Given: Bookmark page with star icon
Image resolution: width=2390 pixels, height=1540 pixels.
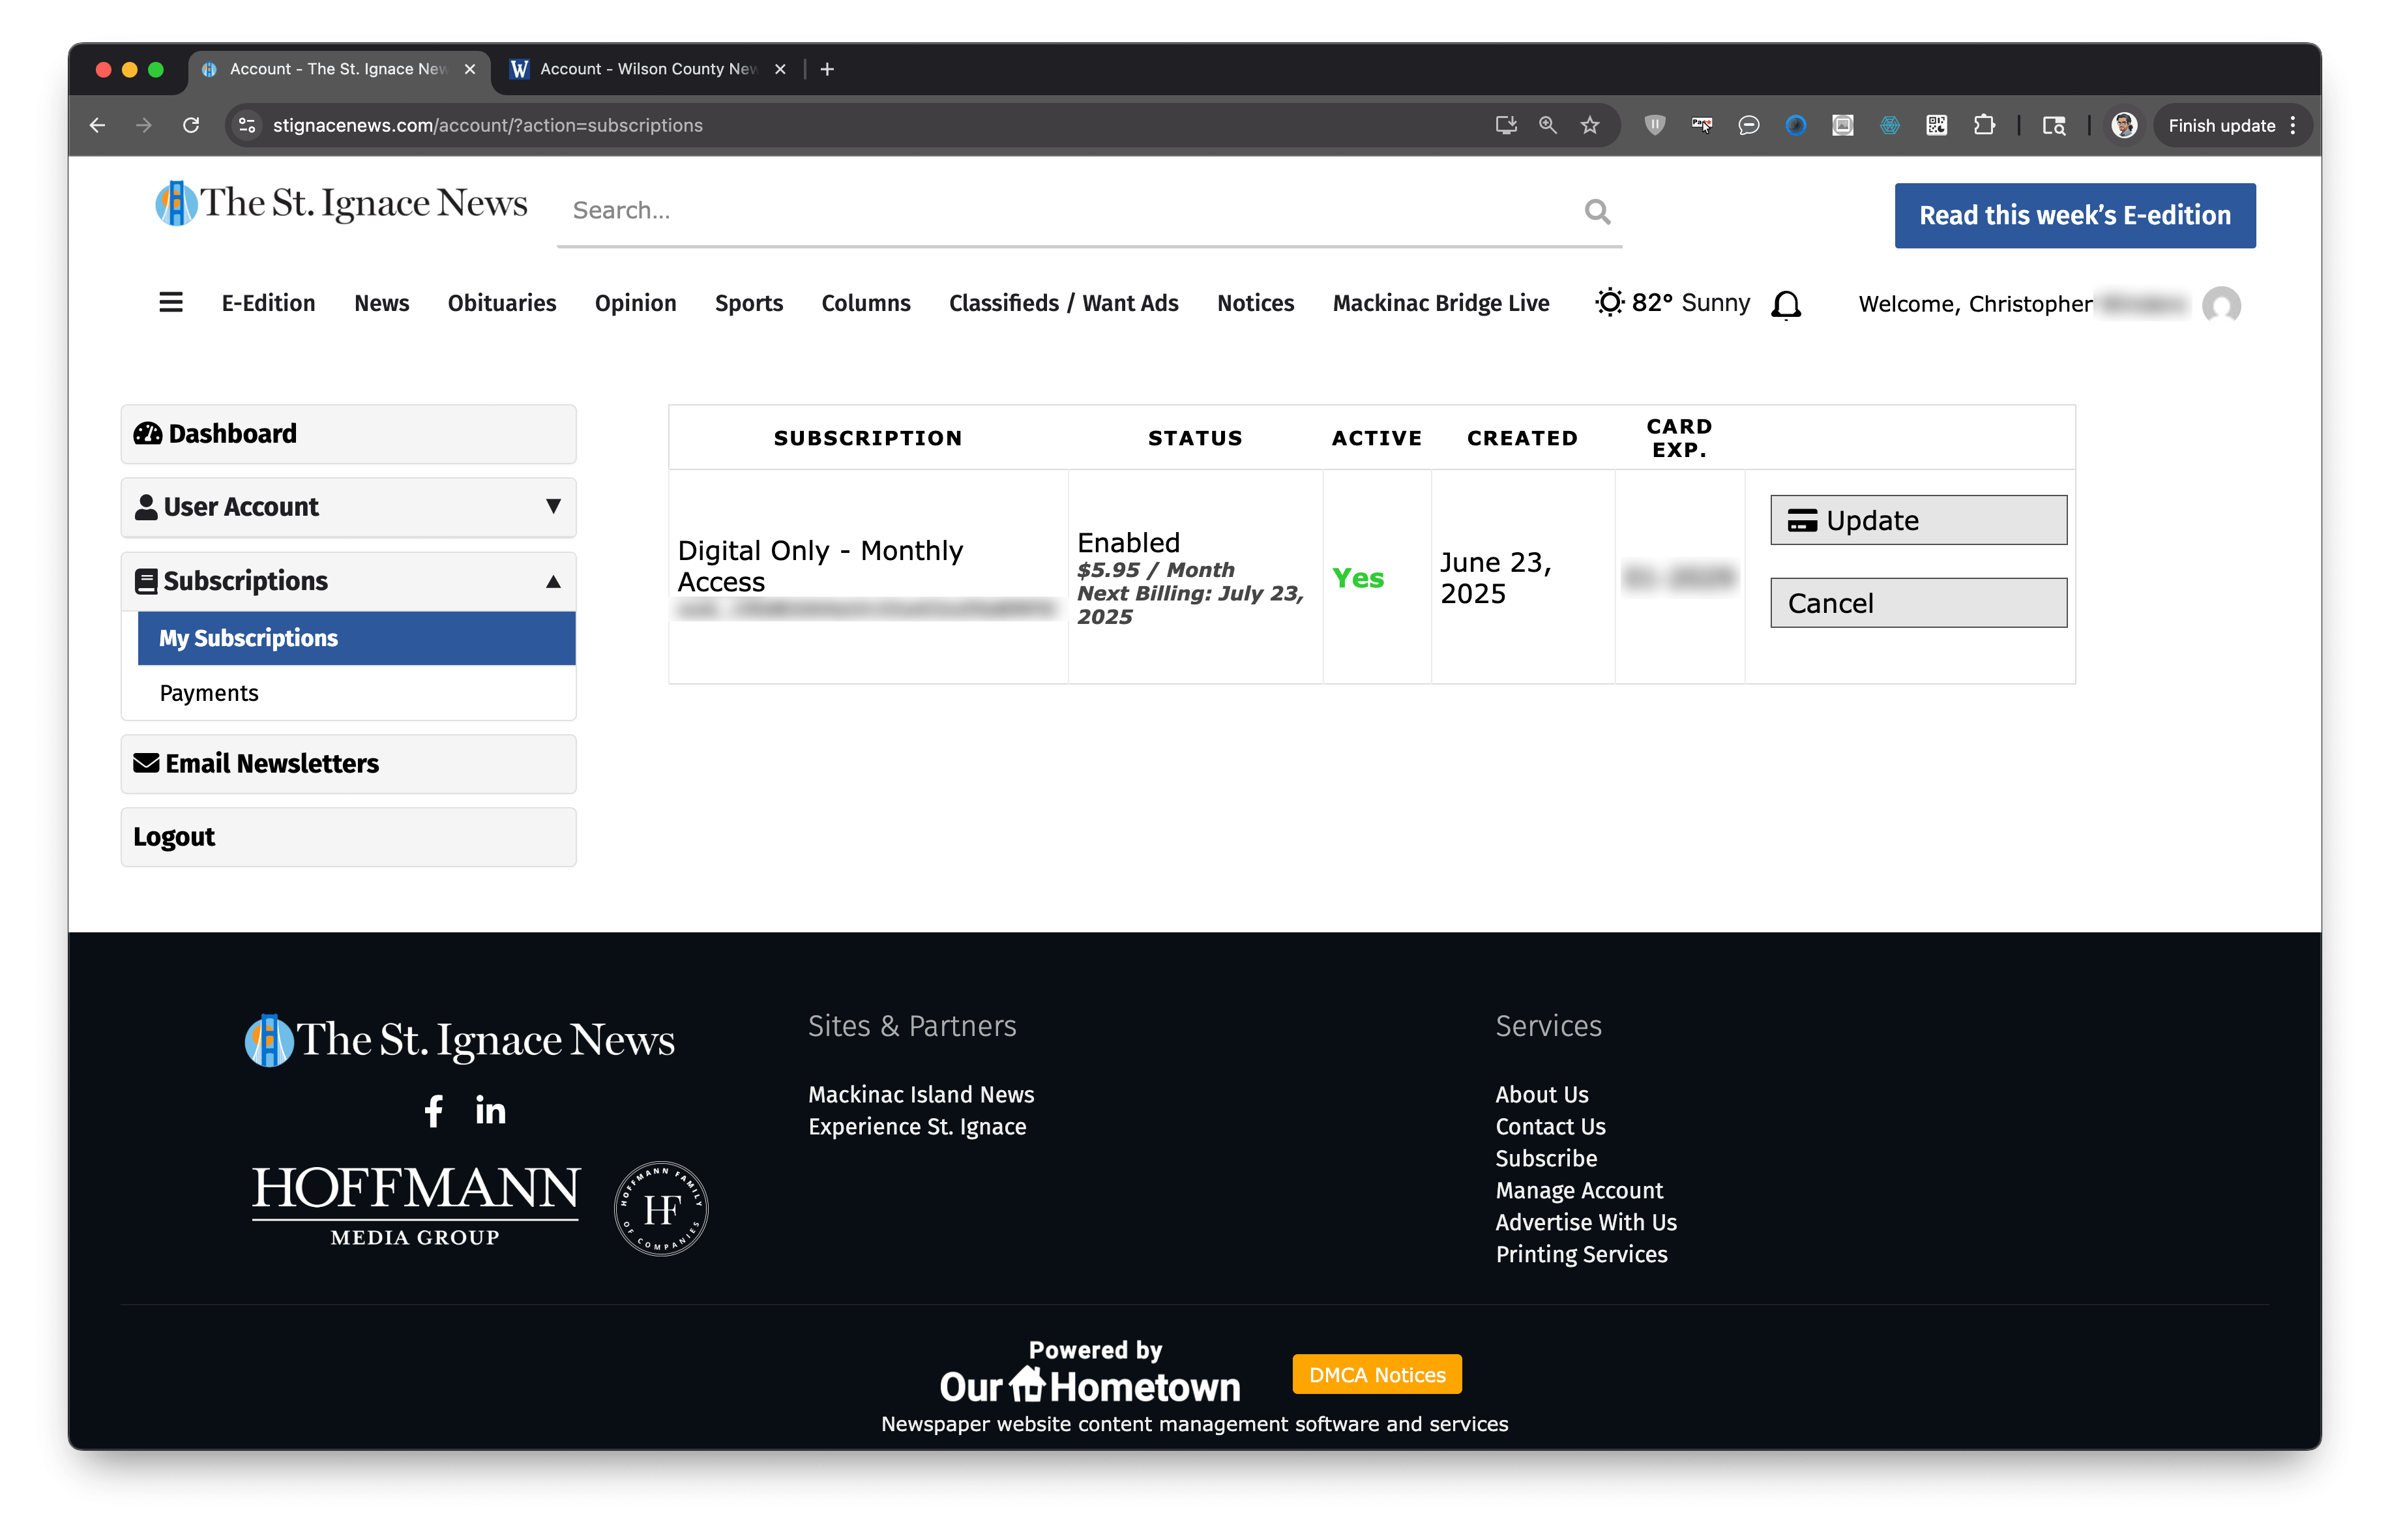Looking at the screenshot, I should click(x=1590, y=125).
